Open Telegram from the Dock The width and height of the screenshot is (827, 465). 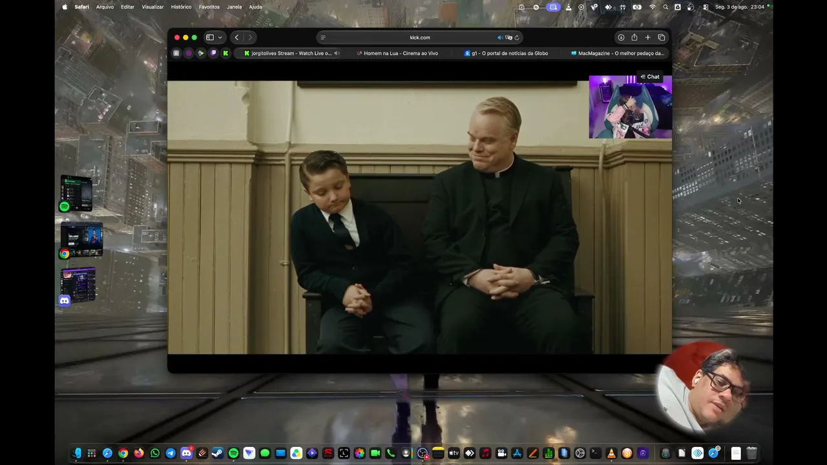point(171,453)
